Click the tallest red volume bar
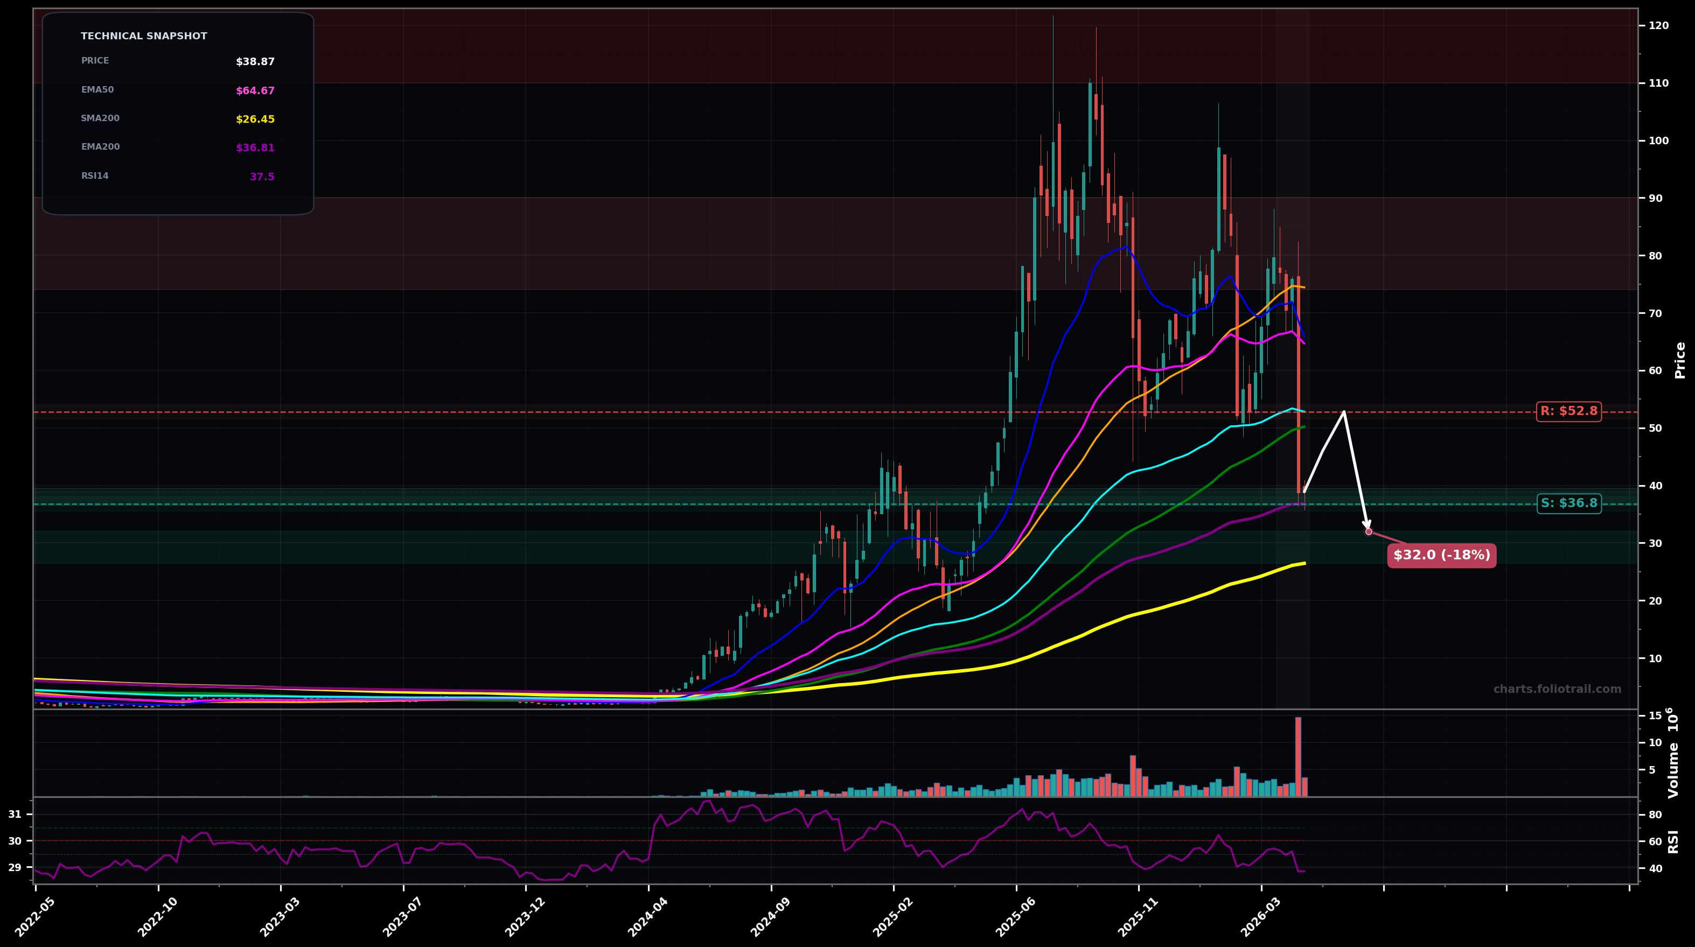This screenshot has width=1695, height=947. (1298, 757)
